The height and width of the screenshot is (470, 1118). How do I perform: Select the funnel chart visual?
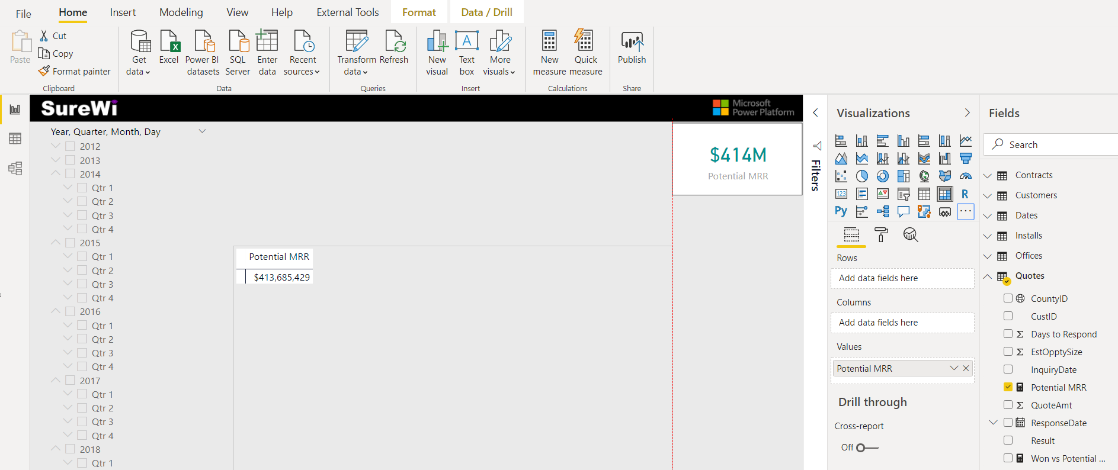pos(966,159)
